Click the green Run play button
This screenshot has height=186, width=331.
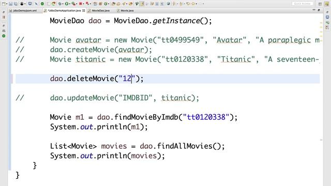click(67, 4)
